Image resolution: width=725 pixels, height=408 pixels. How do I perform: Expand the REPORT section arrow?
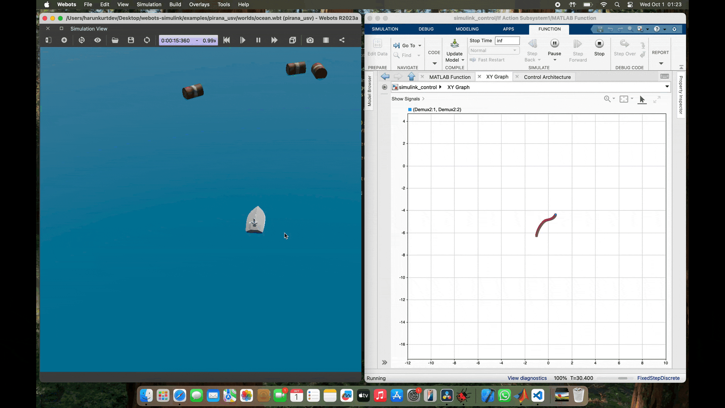pyautogui.click(x=661, y=63)
